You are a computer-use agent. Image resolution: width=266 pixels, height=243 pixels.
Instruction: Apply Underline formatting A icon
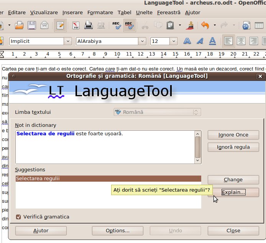click(212, 41)
